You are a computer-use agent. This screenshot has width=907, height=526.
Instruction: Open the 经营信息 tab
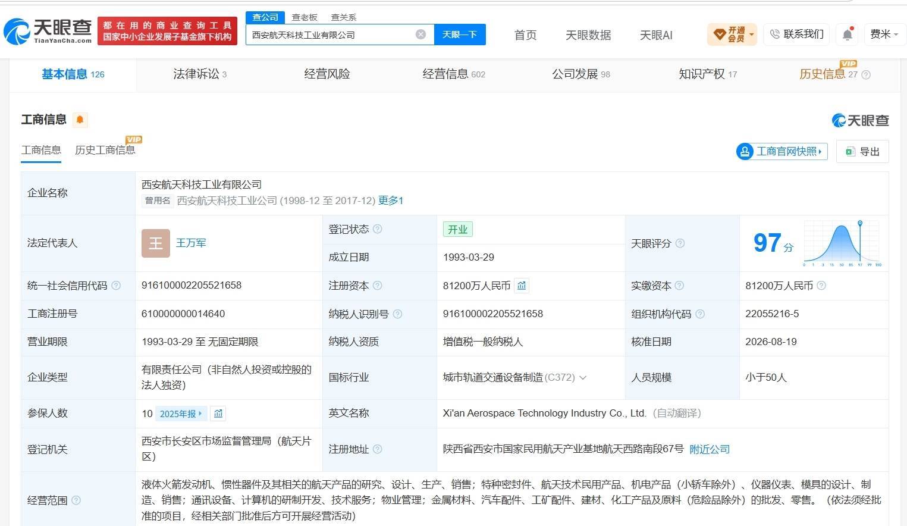(x=454, y=74)
